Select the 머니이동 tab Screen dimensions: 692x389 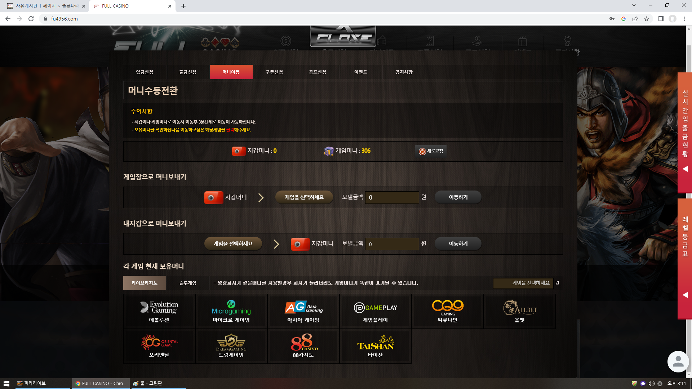pyautogui.click(x=231, y=72)
